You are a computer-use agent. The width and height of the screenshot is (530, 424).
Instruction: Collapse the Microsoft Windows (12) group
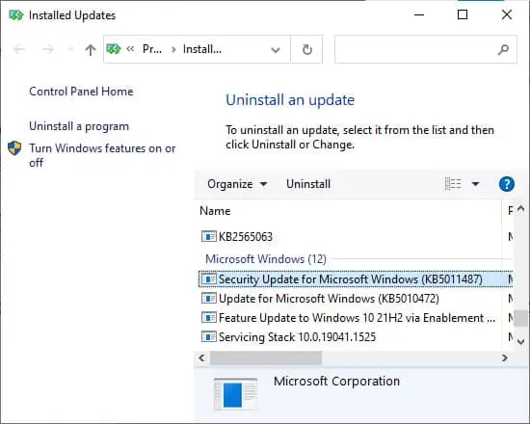[266, 259]
